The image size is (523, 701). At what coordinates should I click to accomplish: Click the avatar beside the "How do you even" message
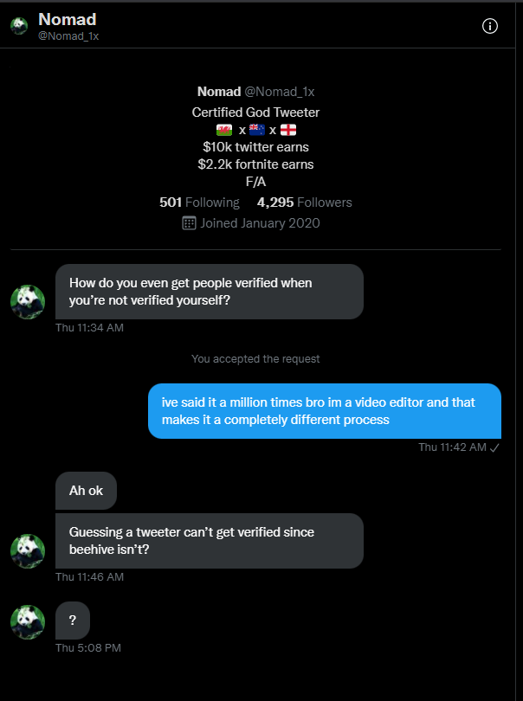coord(27,302)
